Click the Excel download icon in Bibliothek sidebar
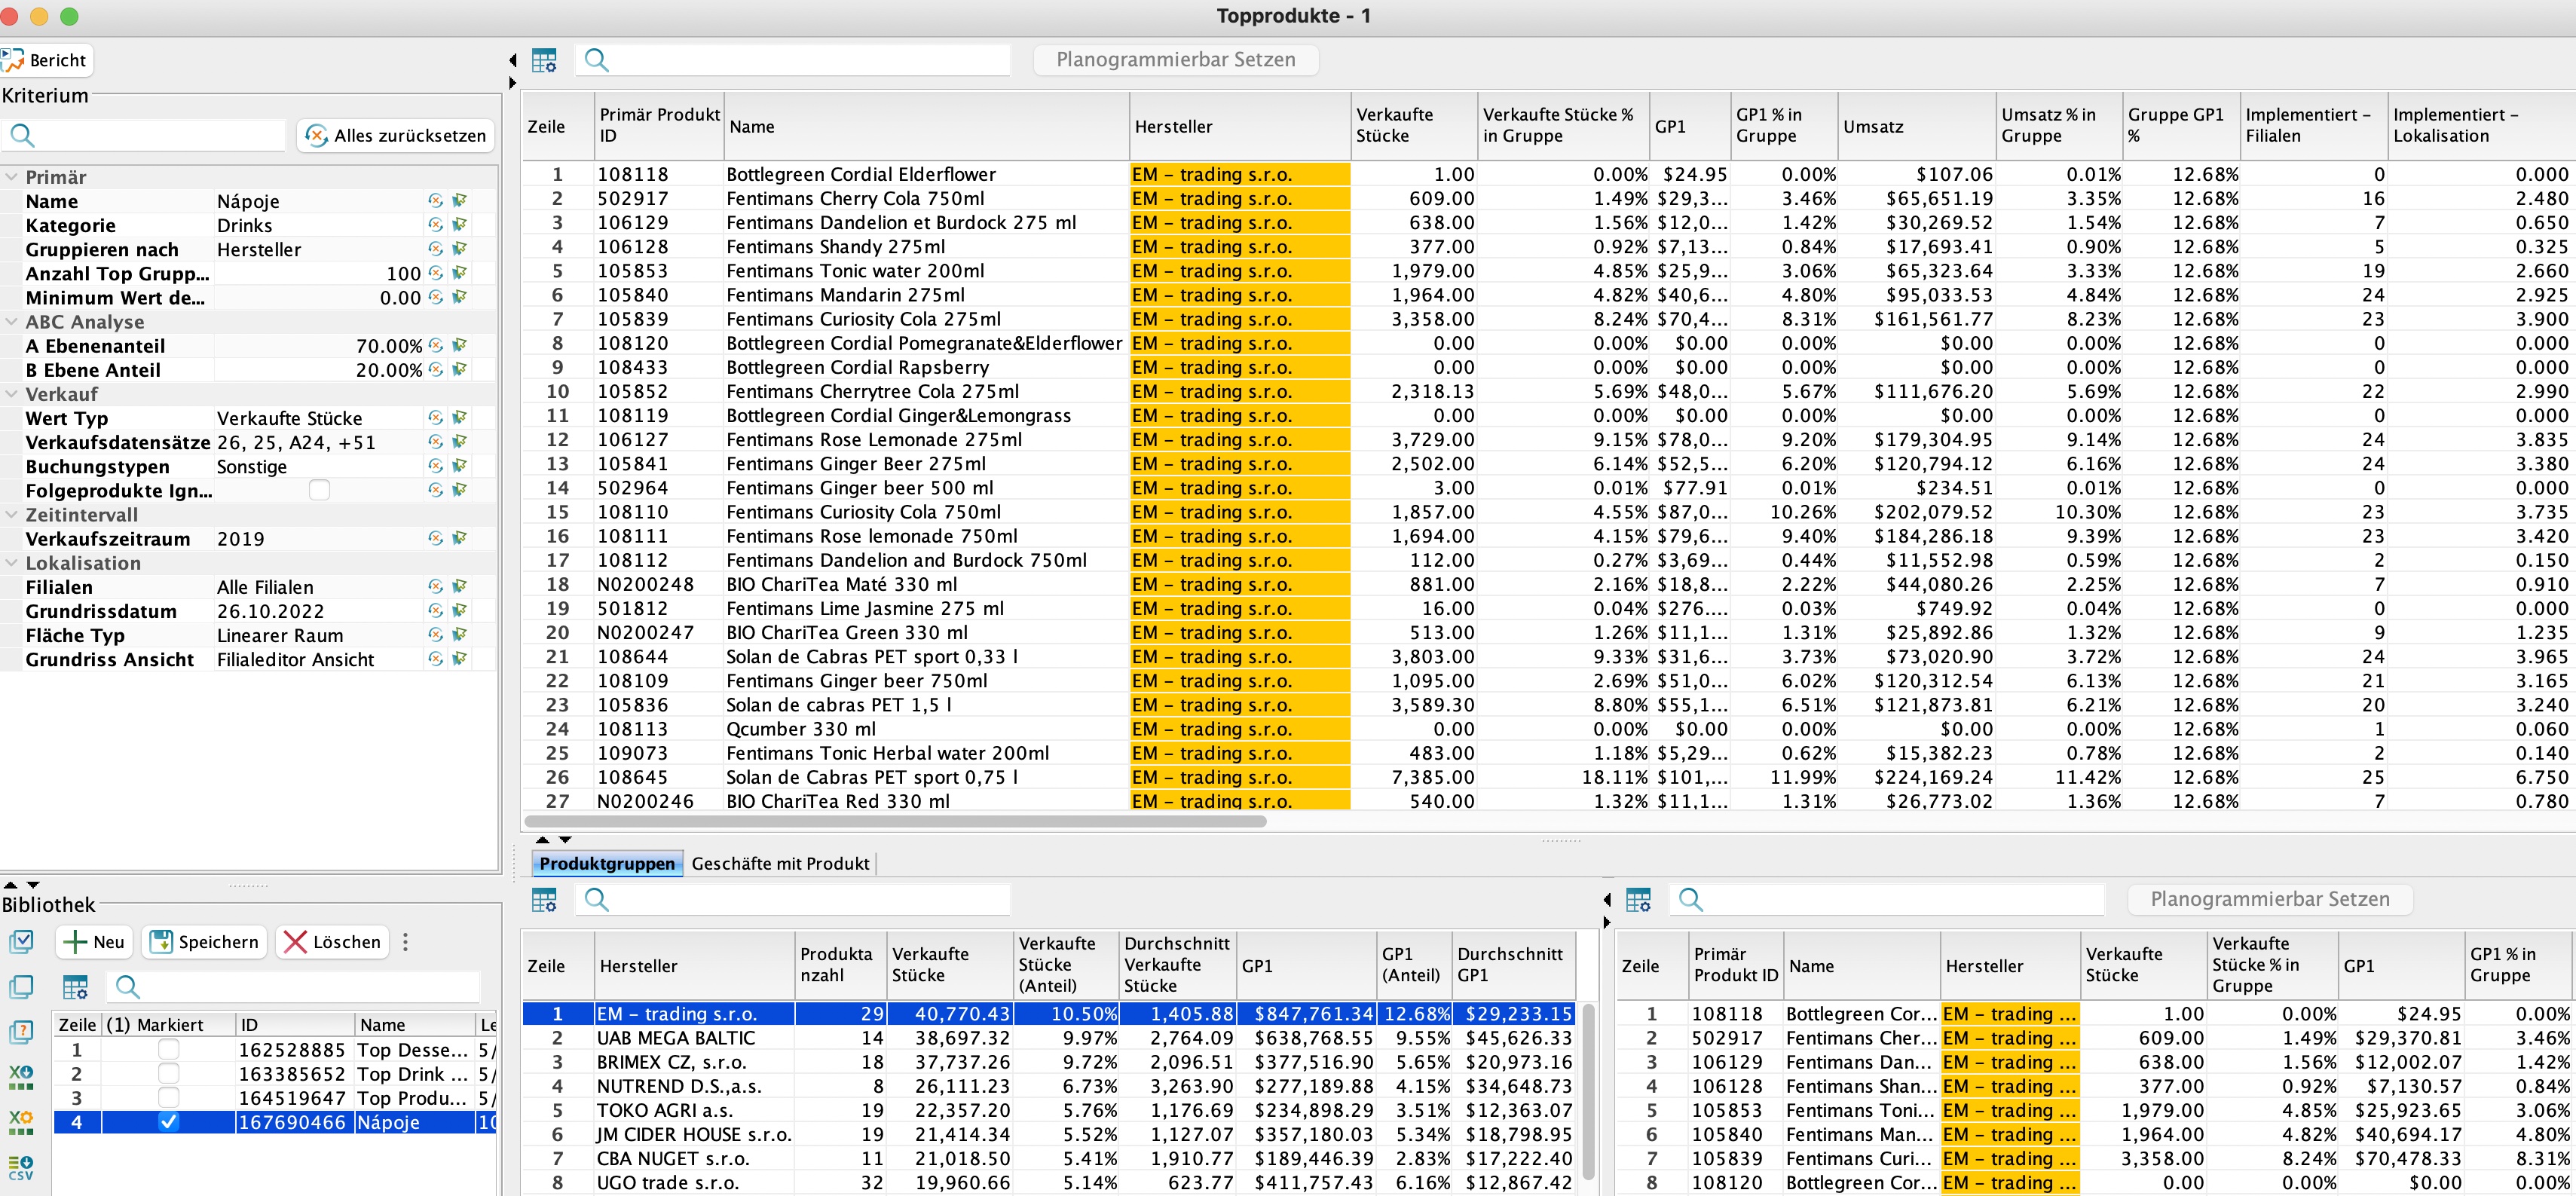The width and height of the screenshot is (2576, 1196). 20,1078
